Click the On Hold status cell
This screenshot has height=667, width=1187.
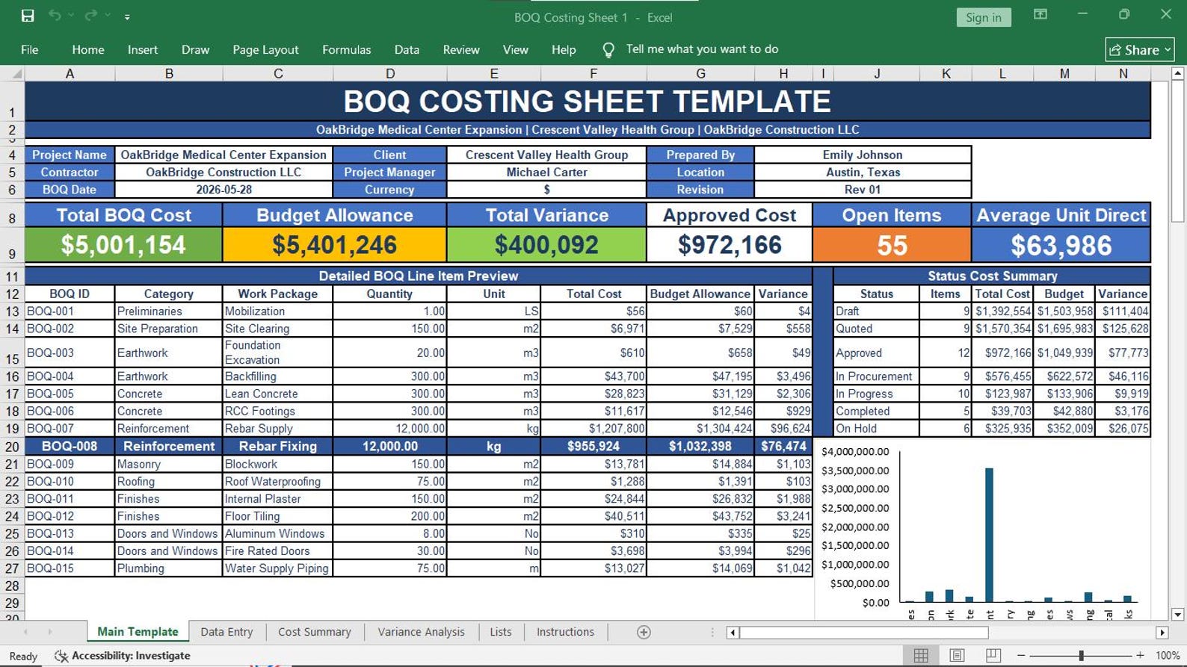tap(876, 429)
